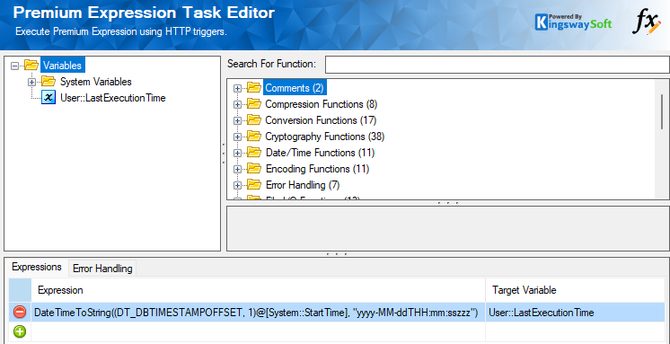The height and width of the screenshot is (344, 670).
Task: Click the KingswaySoft logo
Action: (x=573, y=22)
